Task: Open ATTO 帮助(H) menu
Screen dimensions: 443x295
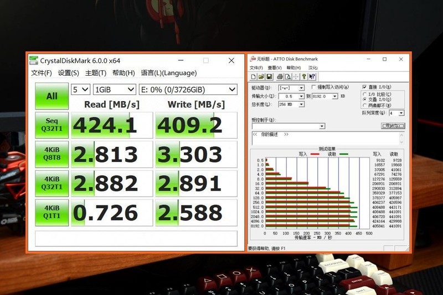Action: [293, 67]
